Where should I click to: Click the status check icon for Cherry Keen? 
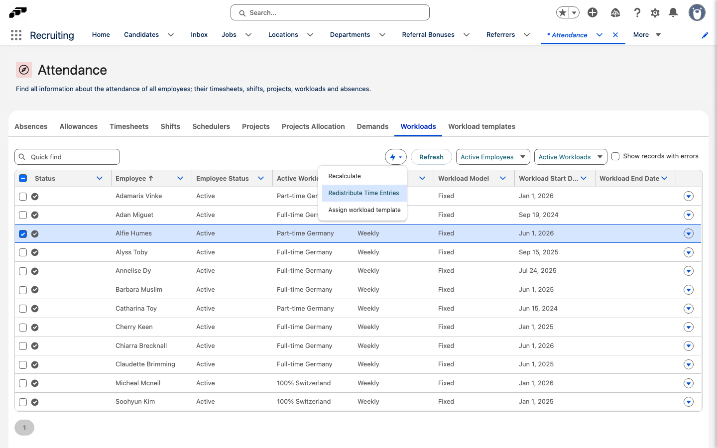pyautogui.click(x=35, y=327)
